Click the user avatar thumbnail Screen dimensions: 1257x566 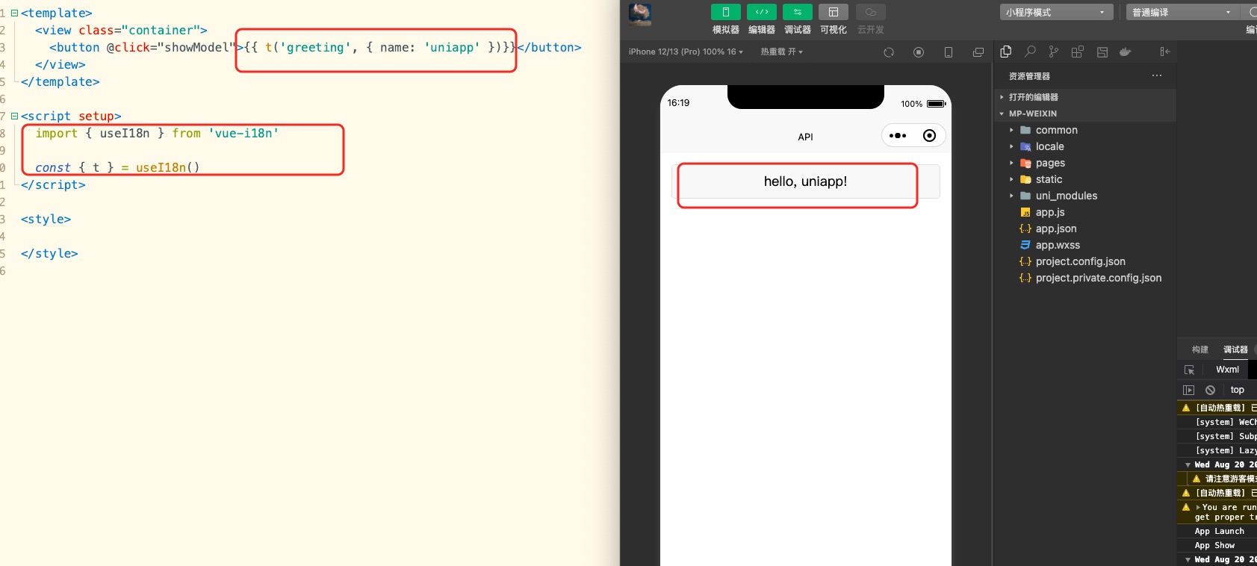pos(640,13)
